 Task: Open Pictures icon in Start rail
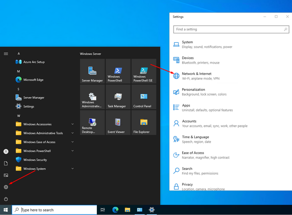[x=6, y=175]
